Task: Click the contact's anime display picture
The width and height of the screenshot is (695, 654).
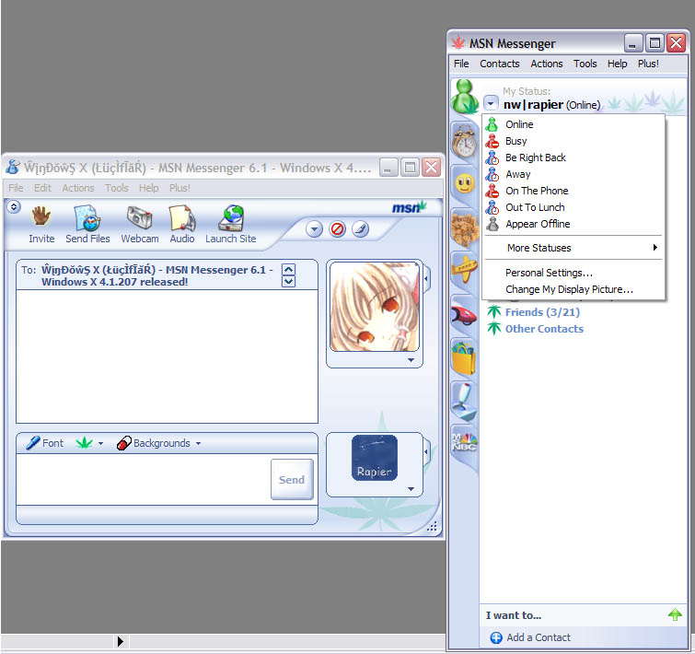Action: click(x=374, y=307)
